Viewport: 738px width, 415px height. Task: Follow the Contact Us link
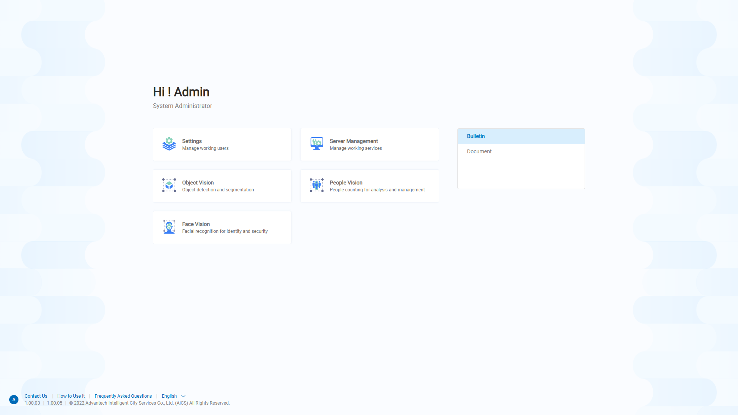(36, 396)
